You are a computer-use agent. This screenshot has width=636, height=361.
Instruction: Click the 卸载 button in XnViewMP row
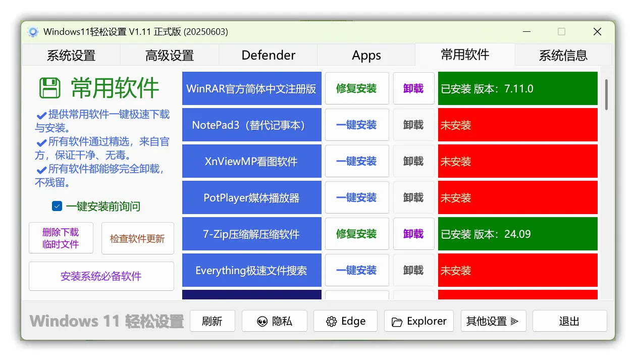[x=413, y=161]
